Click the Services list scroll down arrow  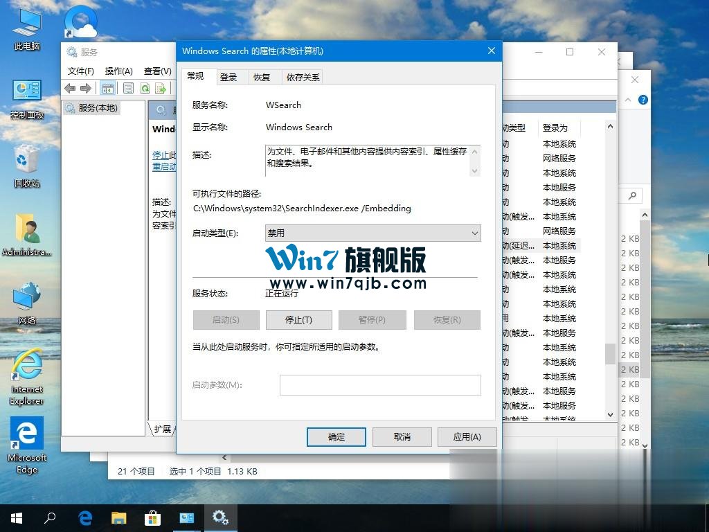click(x=610, y=414)
